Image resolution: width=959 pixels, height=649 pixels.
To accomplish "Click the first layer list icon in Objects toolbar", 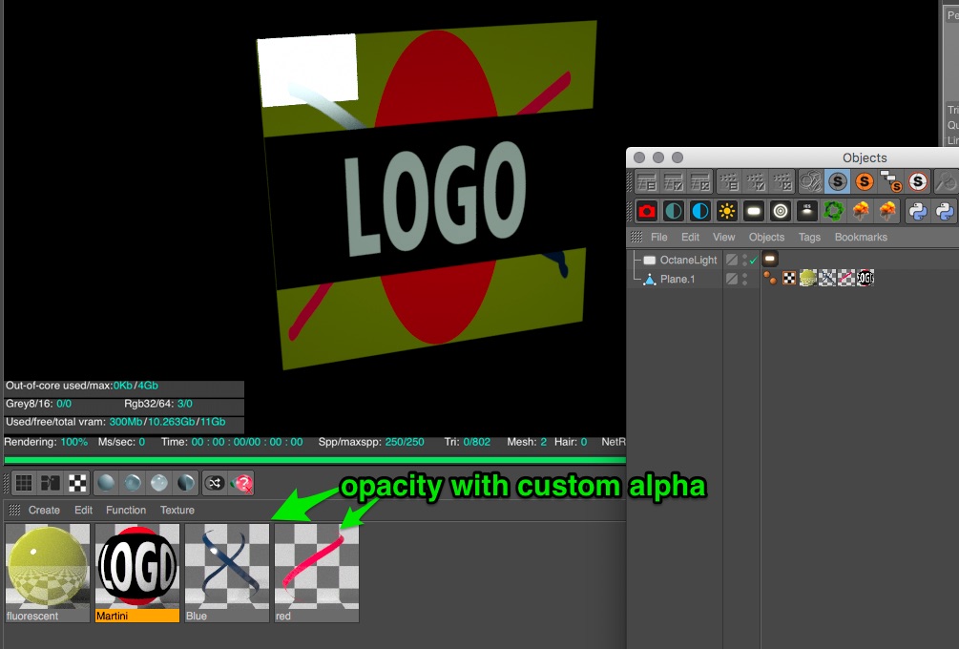I will pos(646,181).
